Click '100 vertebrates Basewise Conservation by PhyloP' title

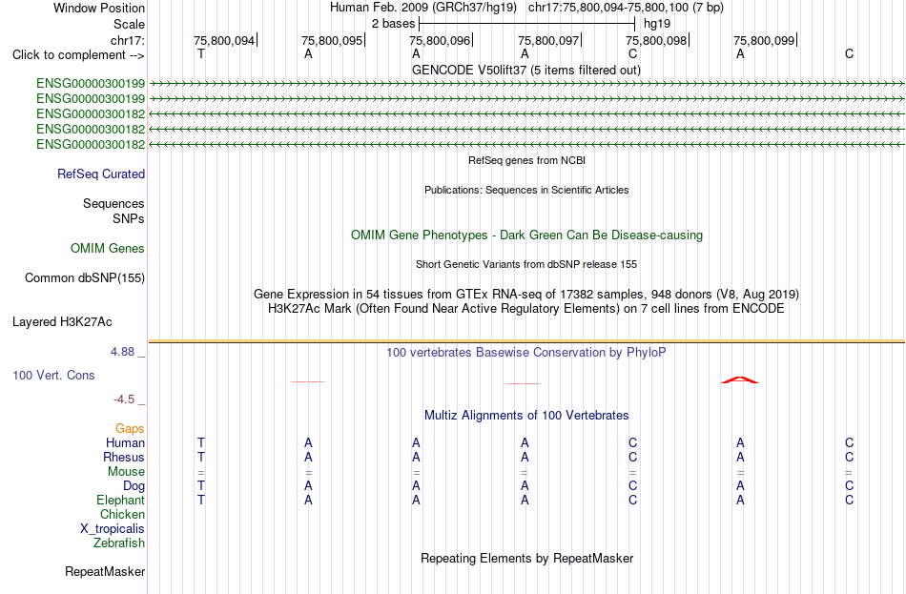[x=525, y=353]
